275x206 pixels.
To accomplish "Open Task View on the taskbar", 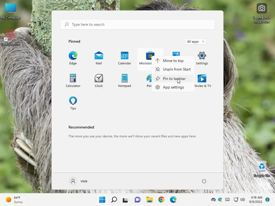I will [125, 200].
